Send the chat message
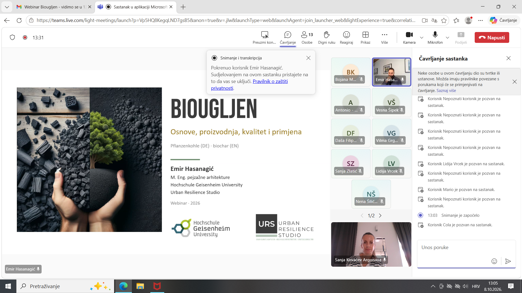The image size is (522, 293). point(508,261)
